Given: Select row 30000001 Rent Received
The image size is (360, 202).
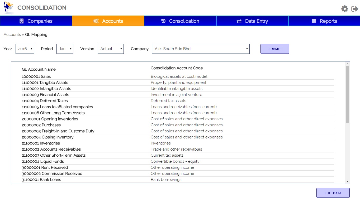Looking at the screenshot, I should click(x=178, y=167).
